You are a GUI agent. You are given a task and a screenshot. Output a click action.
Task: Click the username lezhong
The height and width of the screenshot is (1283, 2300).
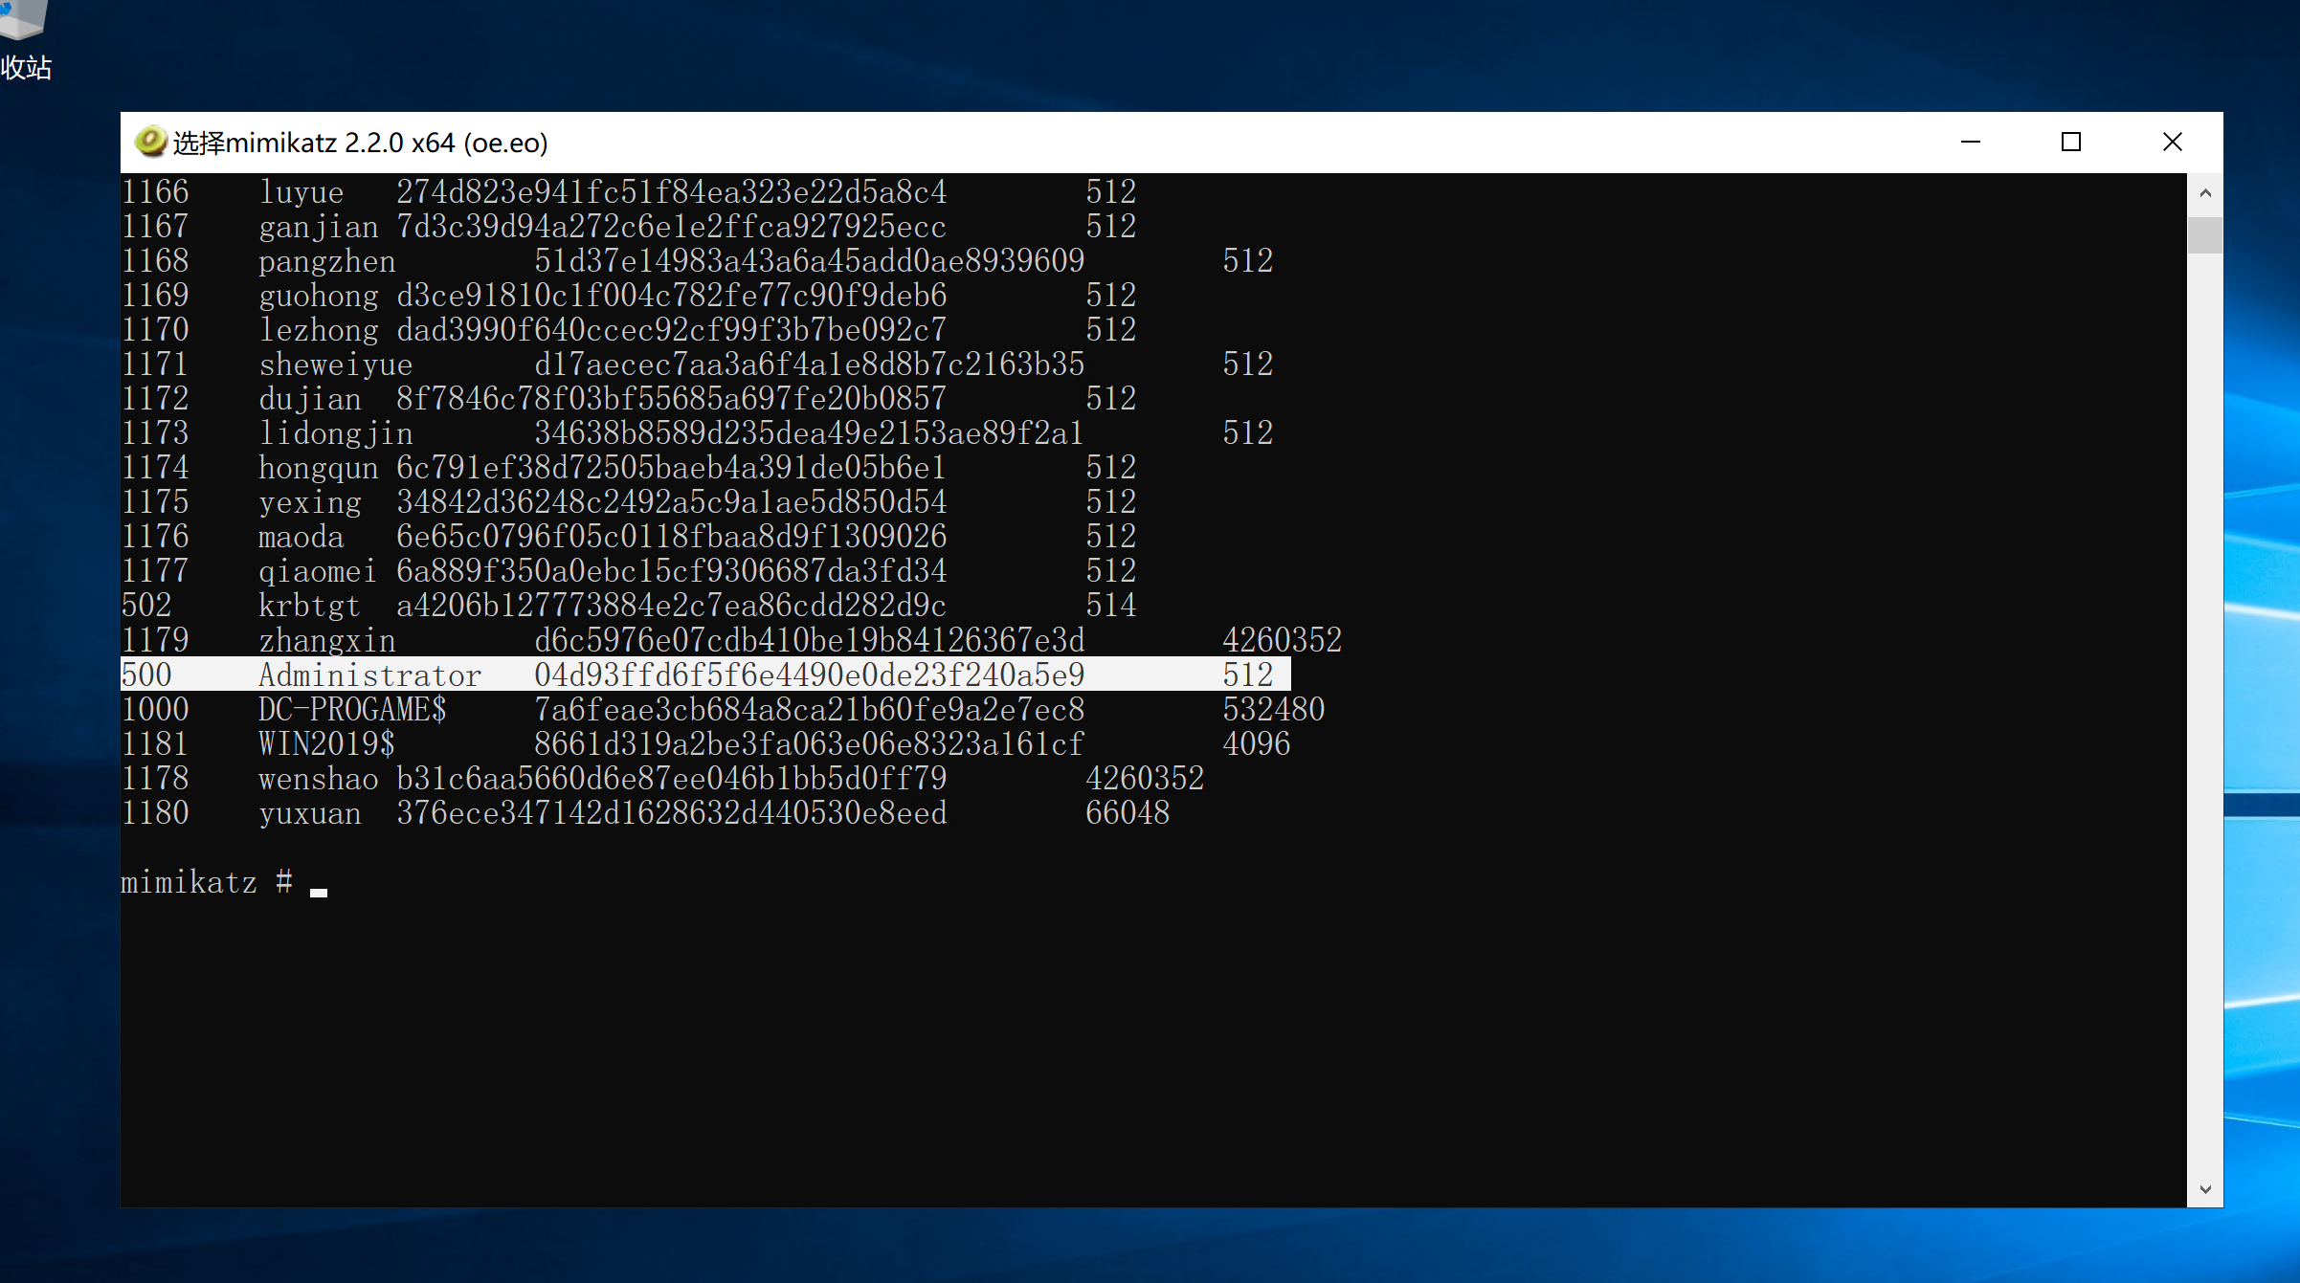click(x=318, y=330)
